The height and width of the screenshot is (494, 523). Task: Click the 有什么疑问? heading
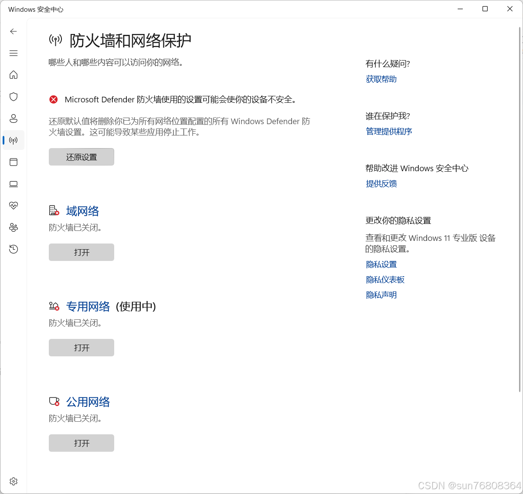[387, 64]
